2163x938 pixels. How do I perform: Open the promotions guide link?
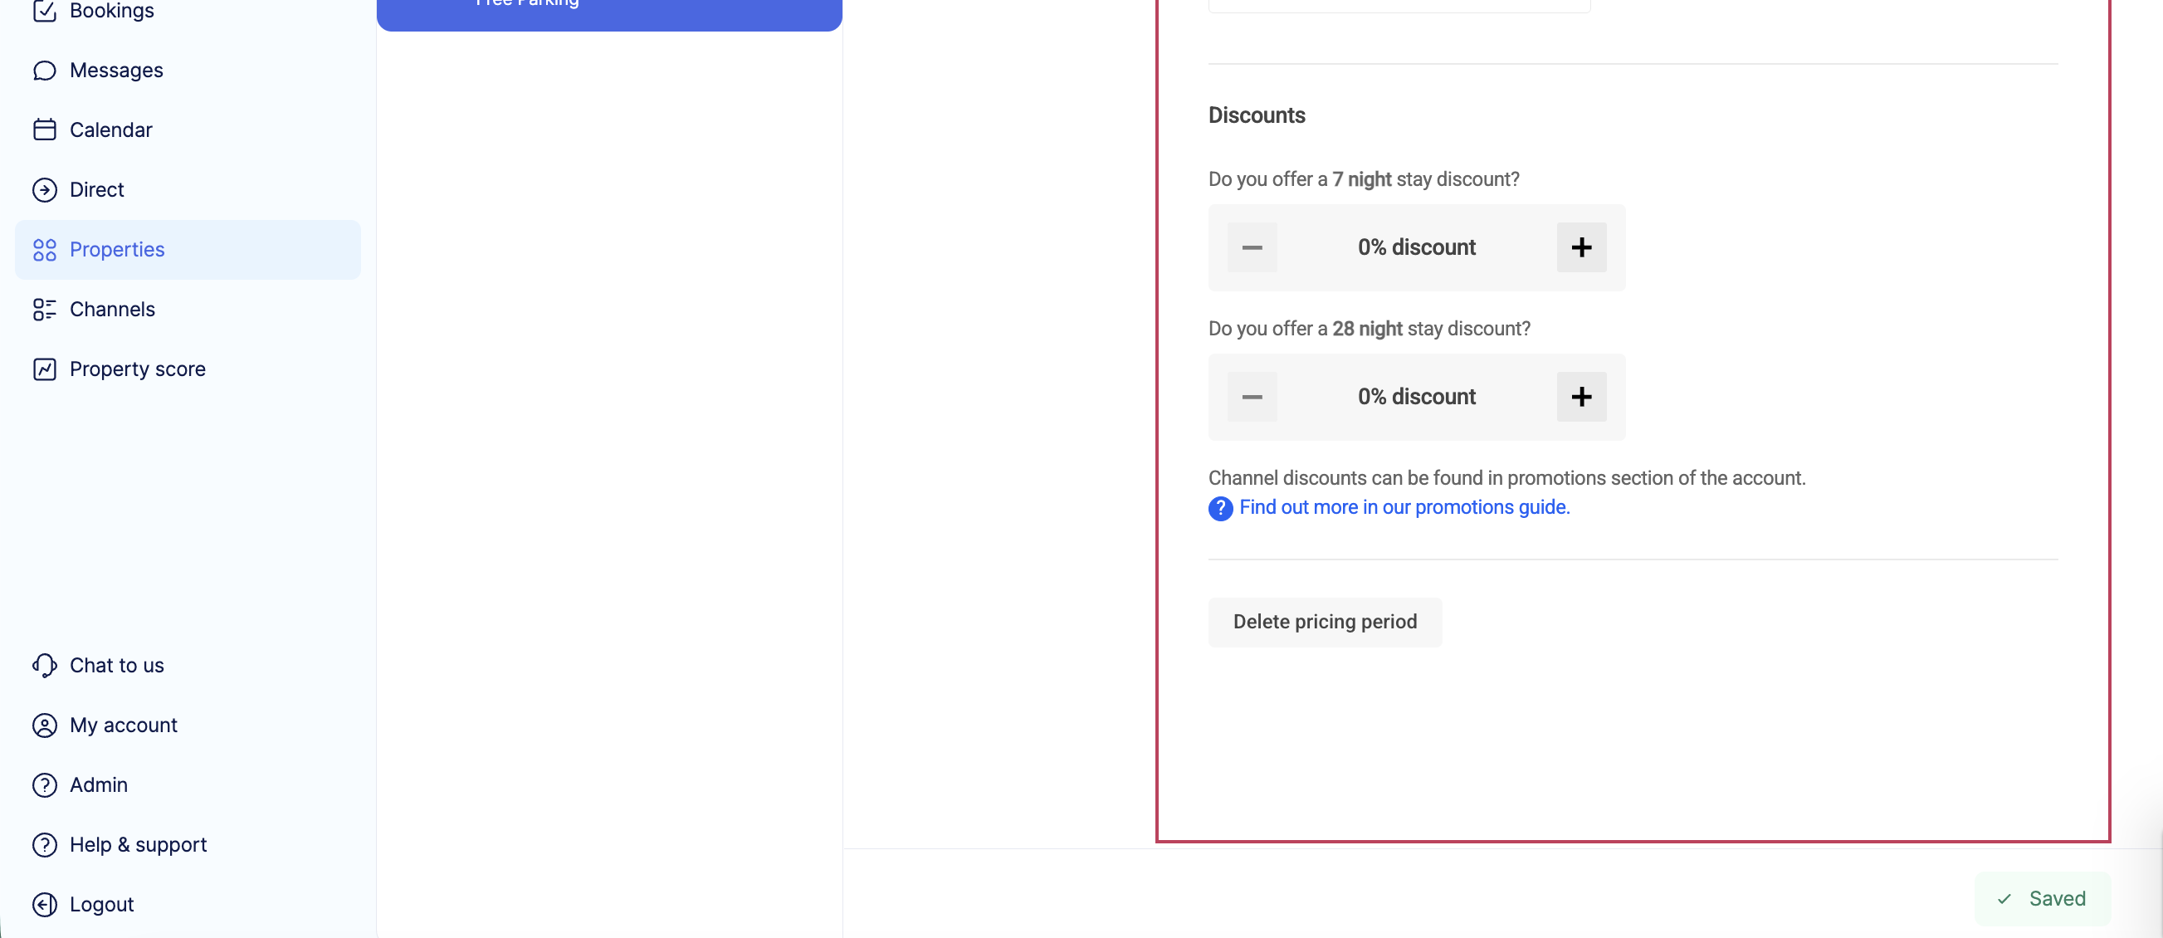[x=1404, y=507]
